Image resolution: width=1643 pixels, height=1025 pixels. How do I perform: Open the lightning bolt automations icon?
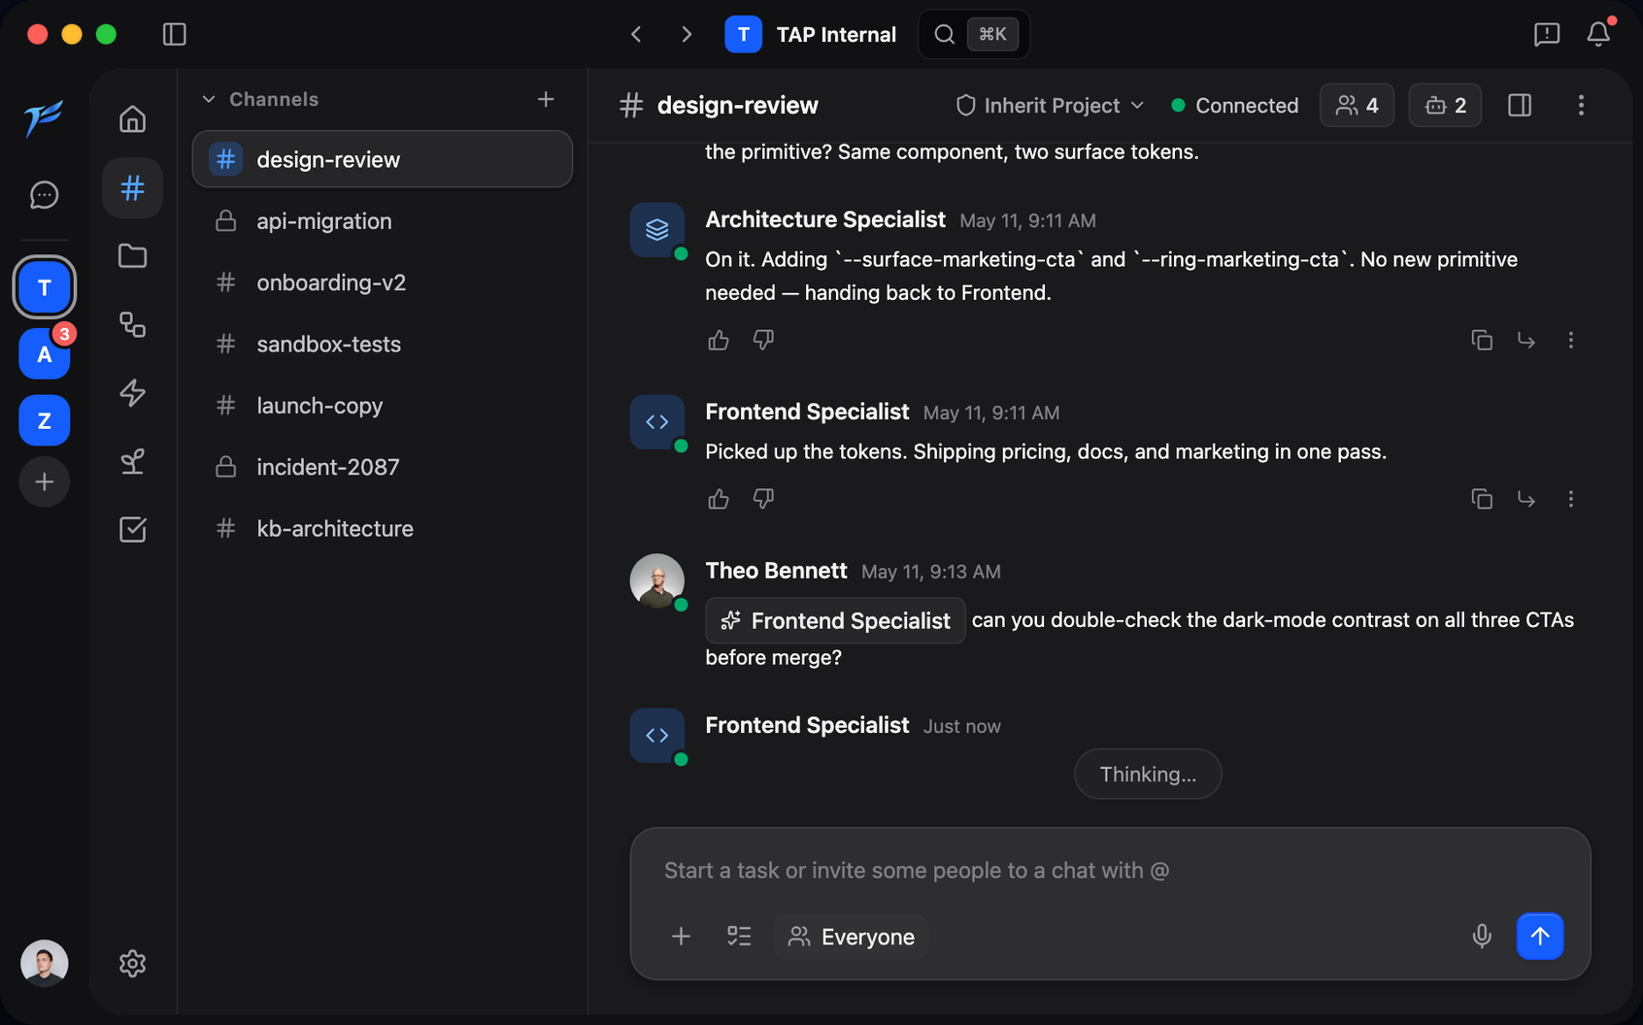click(x=132, y=392)
